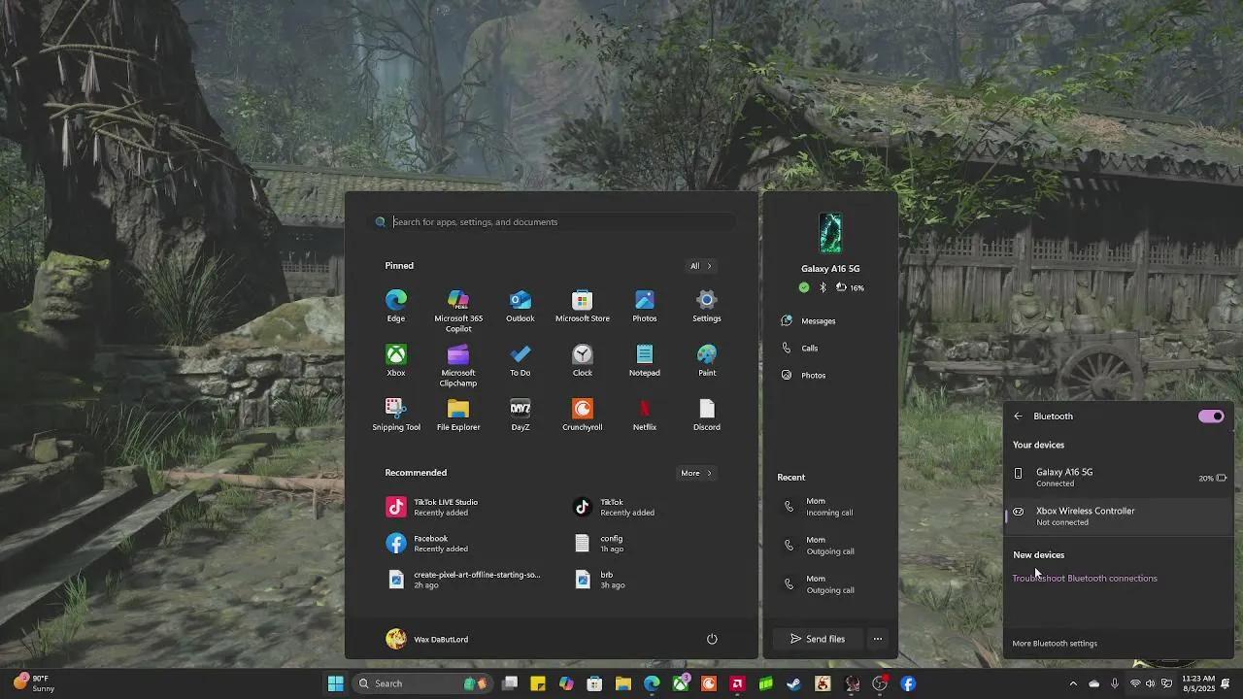Open the notifications bell icon
Image resolution: width=1243 pixels, height=699 pixels.
(1226, 683)
